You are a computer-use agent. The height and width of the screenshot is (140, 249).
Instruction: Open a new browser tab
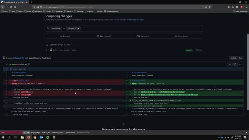pyautogui.click(x=31, y=2)
